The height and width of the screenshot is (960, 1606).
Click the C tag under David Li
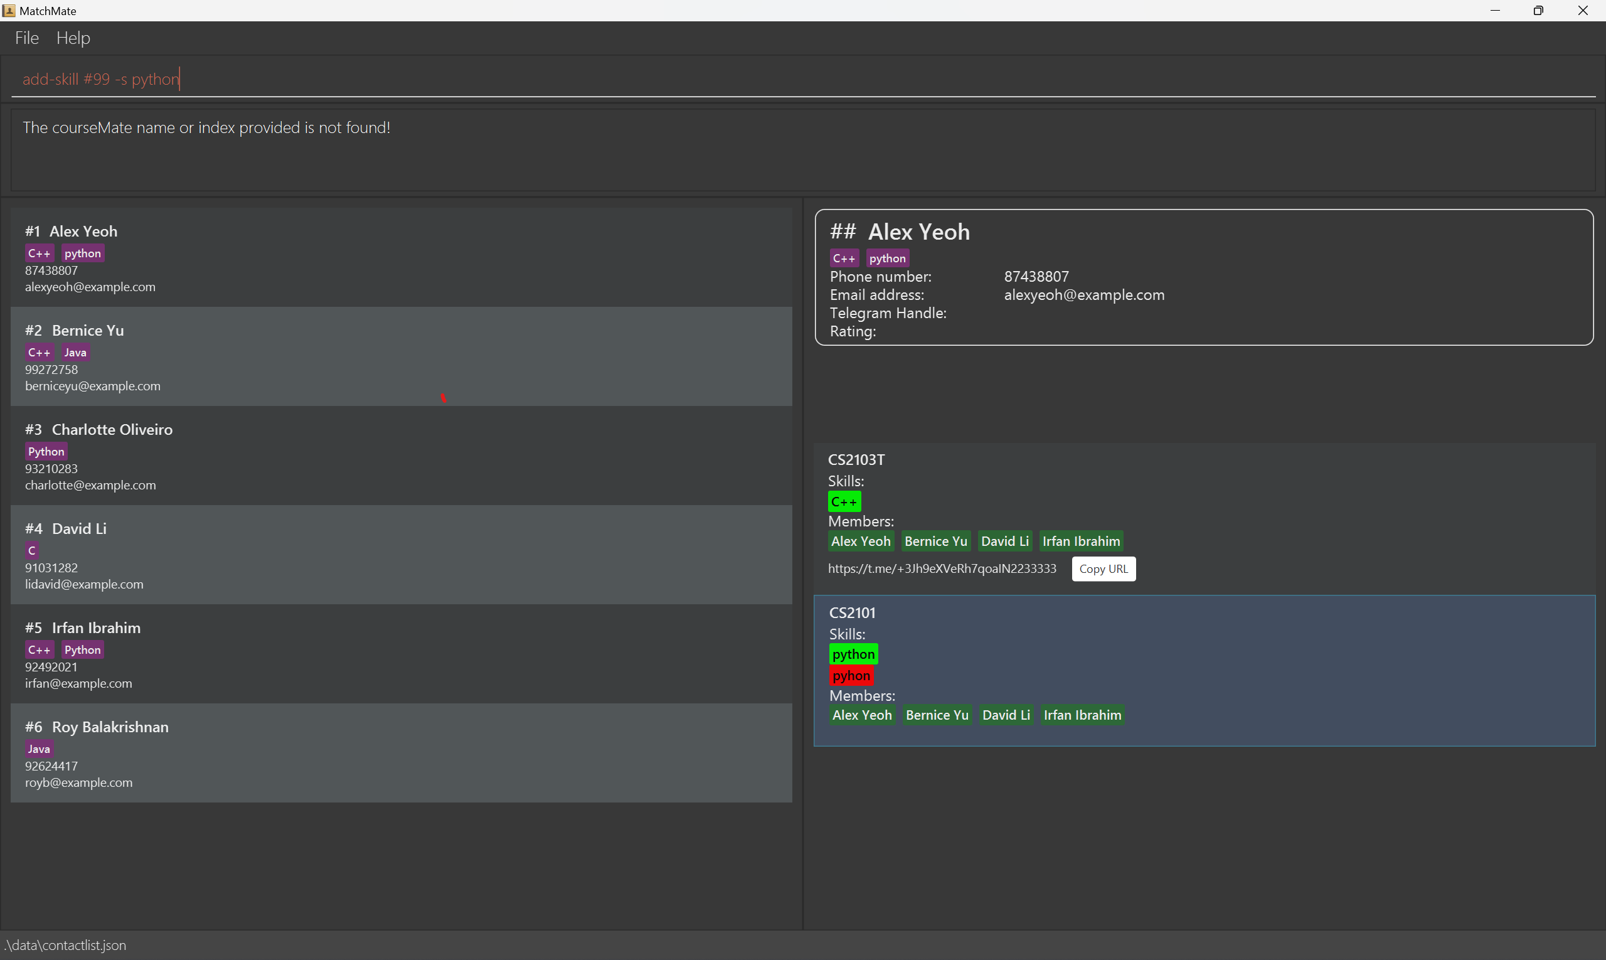(x=32, y=550)
